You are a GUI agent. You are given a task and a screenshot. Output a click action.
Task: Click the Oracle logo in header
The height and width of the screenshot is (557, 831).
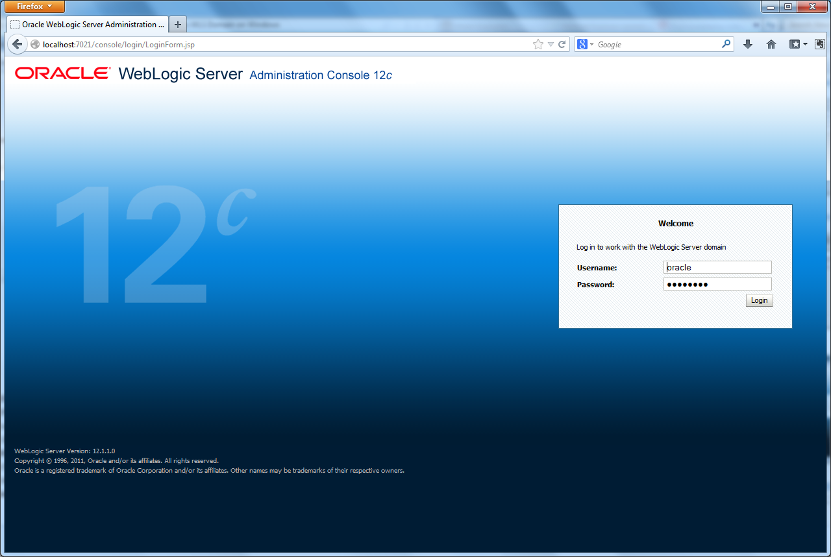tap(62, 73)
